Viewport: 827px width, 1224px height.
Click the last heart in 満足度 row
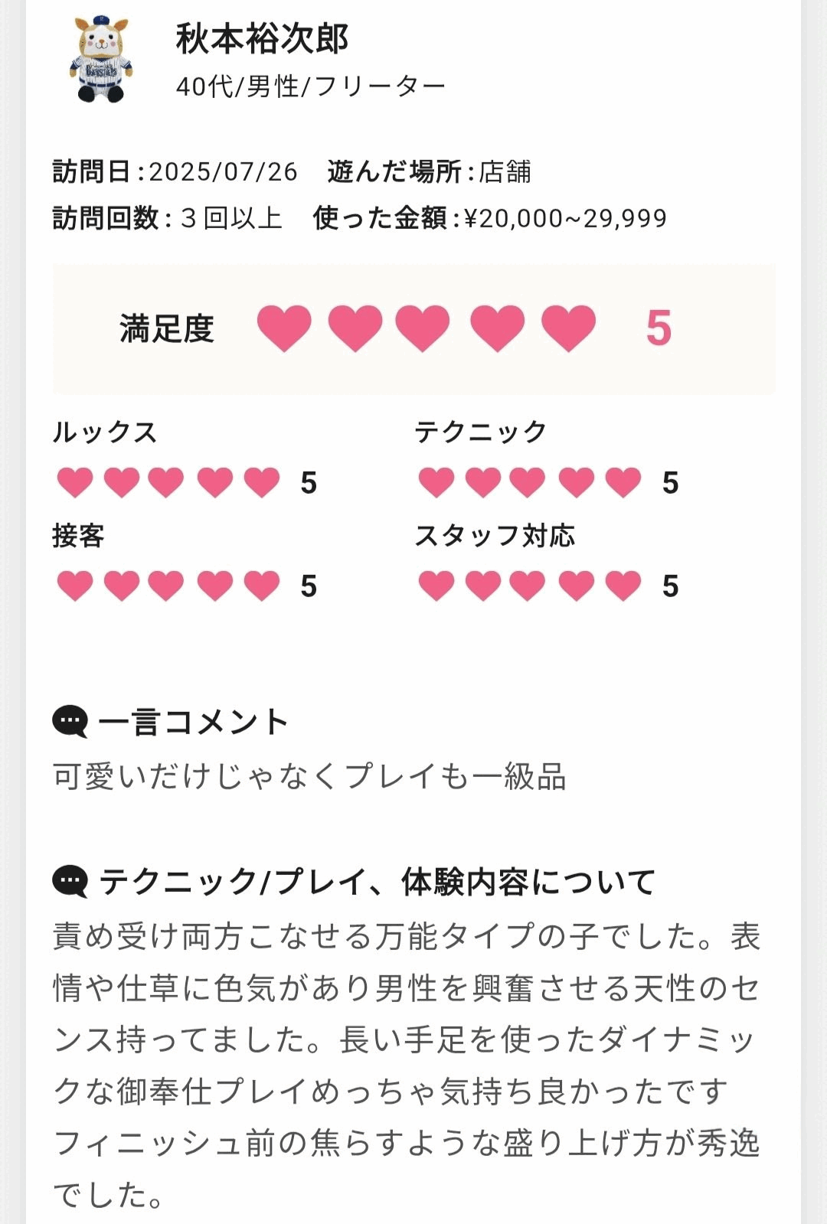pyautogui.click(x=568, y=328)
